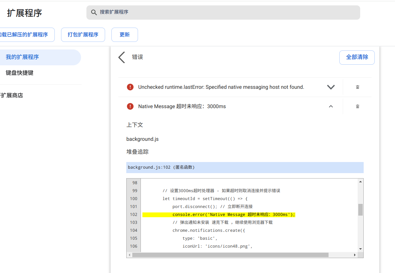Click the 弹出通知未安装 comment line
The height and width of the screenshot is (273, 395).
pos(223,223)
